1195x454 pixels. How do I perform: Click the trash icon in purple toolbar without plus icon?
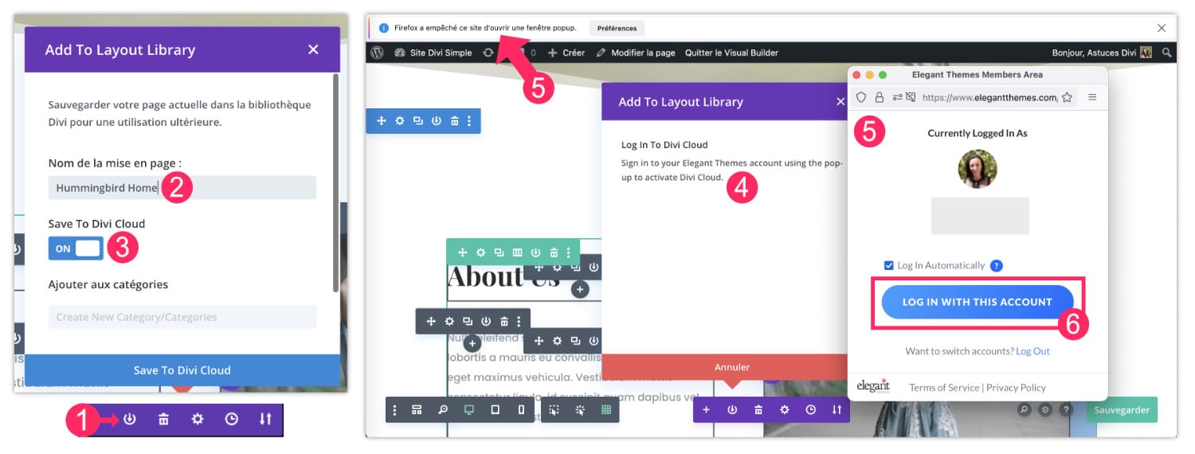163,419
